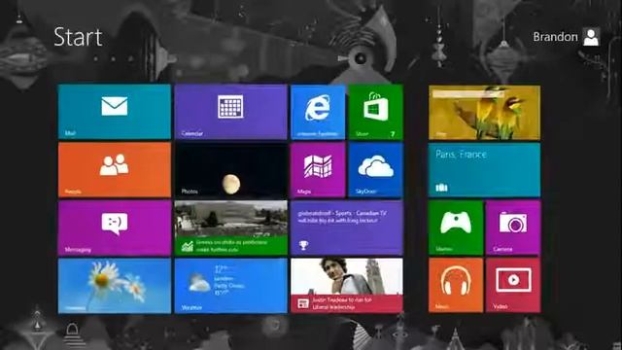622x350 pixels.
Task: Launch the Internet Explorer tile
Action: tap(318, 112)
